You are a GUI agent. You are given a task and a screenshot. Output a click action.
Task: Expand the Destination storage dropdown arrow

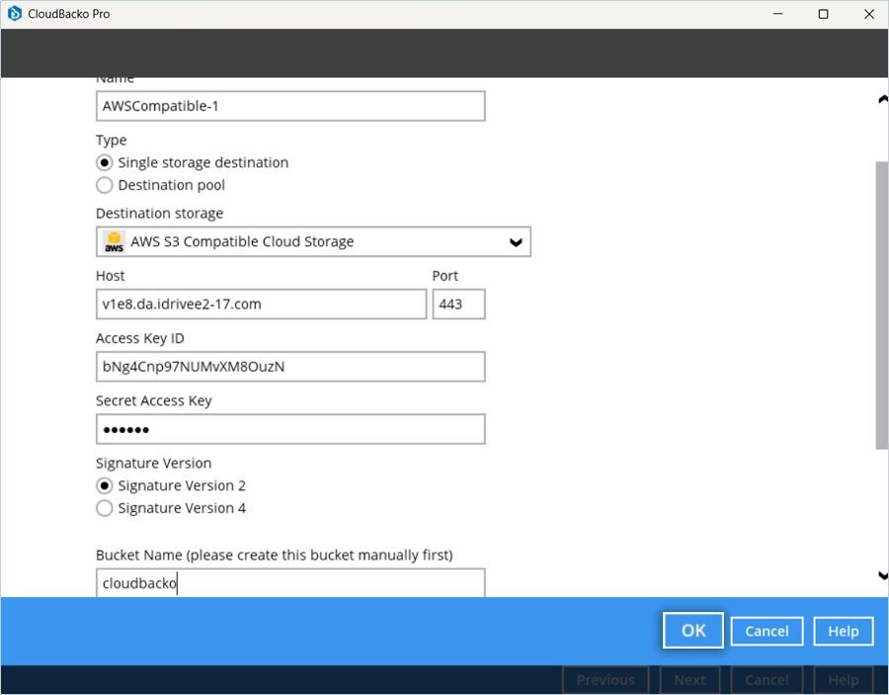pyautogui.click(x=515, y=242)
